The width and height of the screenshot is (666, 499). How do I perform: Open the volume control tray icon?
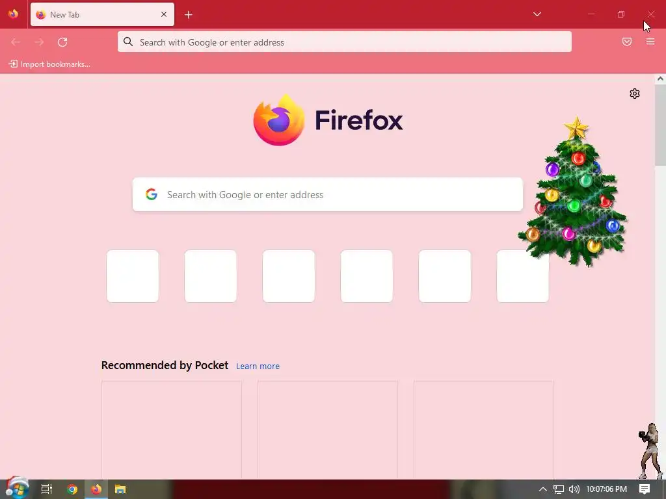point(574,489)
